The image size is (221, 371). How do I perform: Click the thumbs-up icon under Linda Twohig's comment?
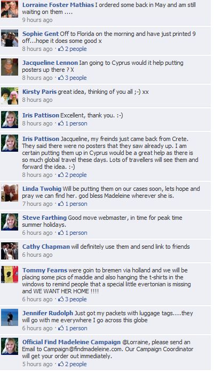pyautogui.click(x=61, y=204)
